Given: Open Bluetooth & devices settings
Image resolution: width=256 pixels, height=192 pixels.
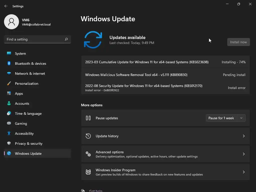Looking at the screenshot, I should (37, 63).
